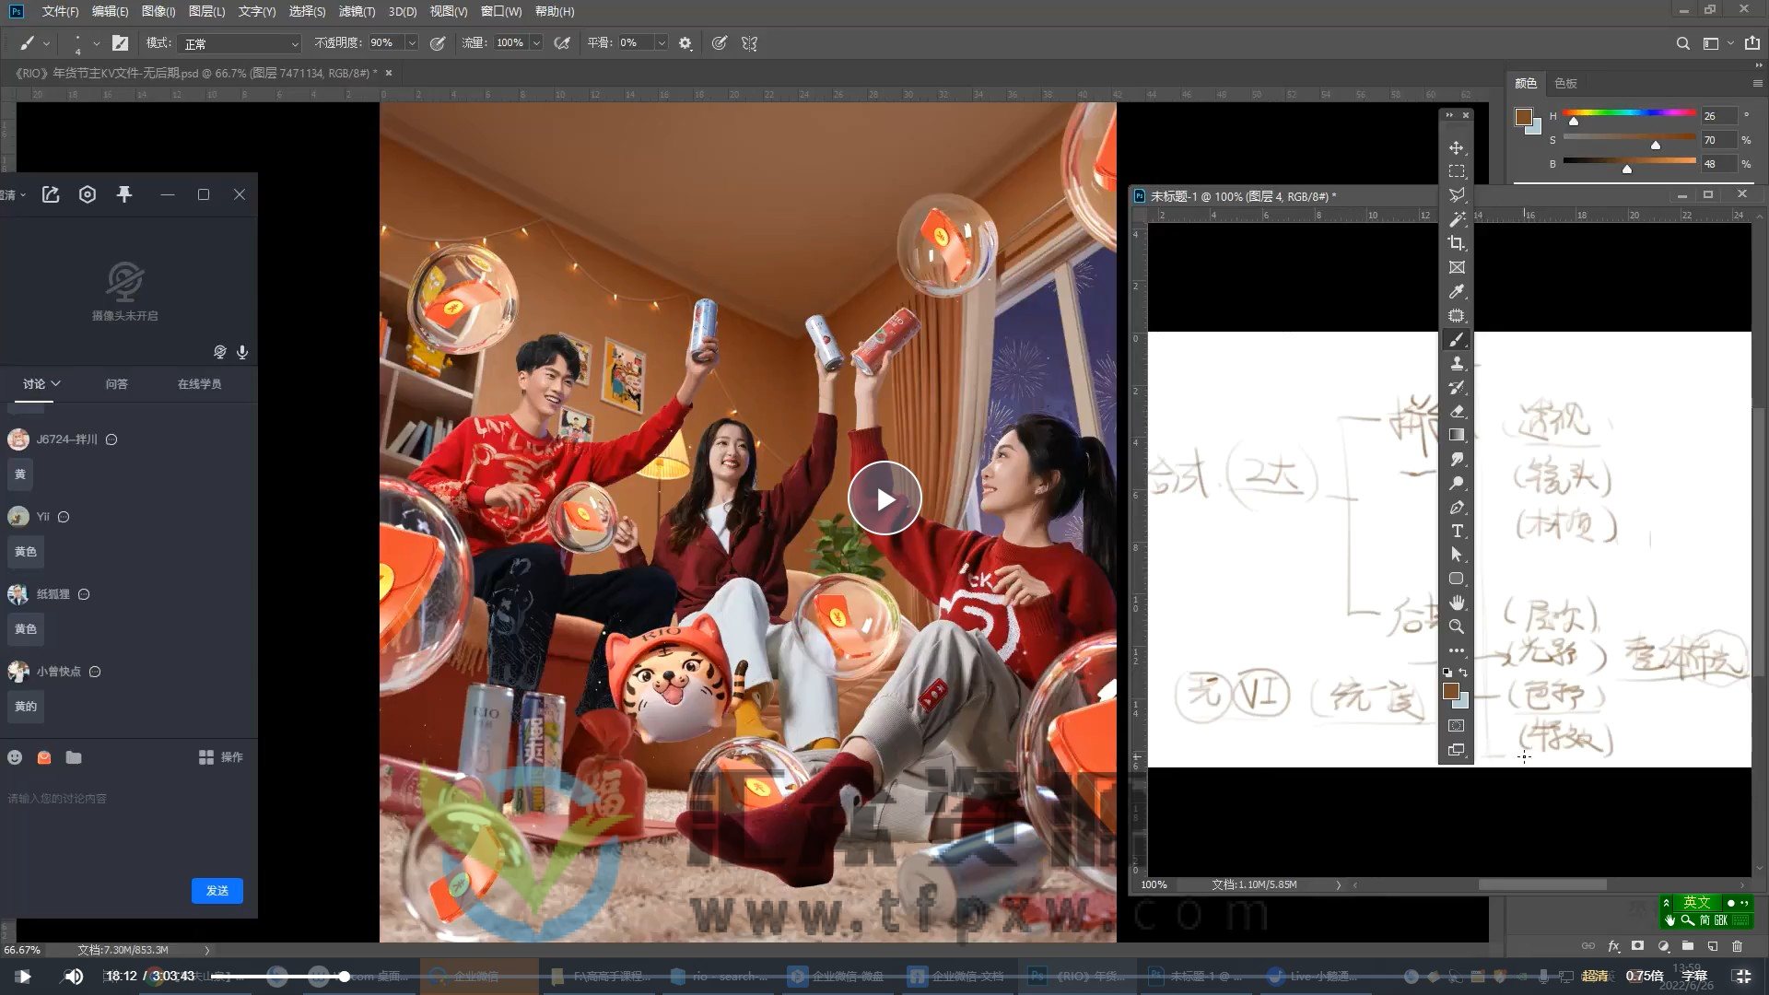Screen dimensions: 1769x995
Task: Select the Smudge tool
Action: point(1456,459)
